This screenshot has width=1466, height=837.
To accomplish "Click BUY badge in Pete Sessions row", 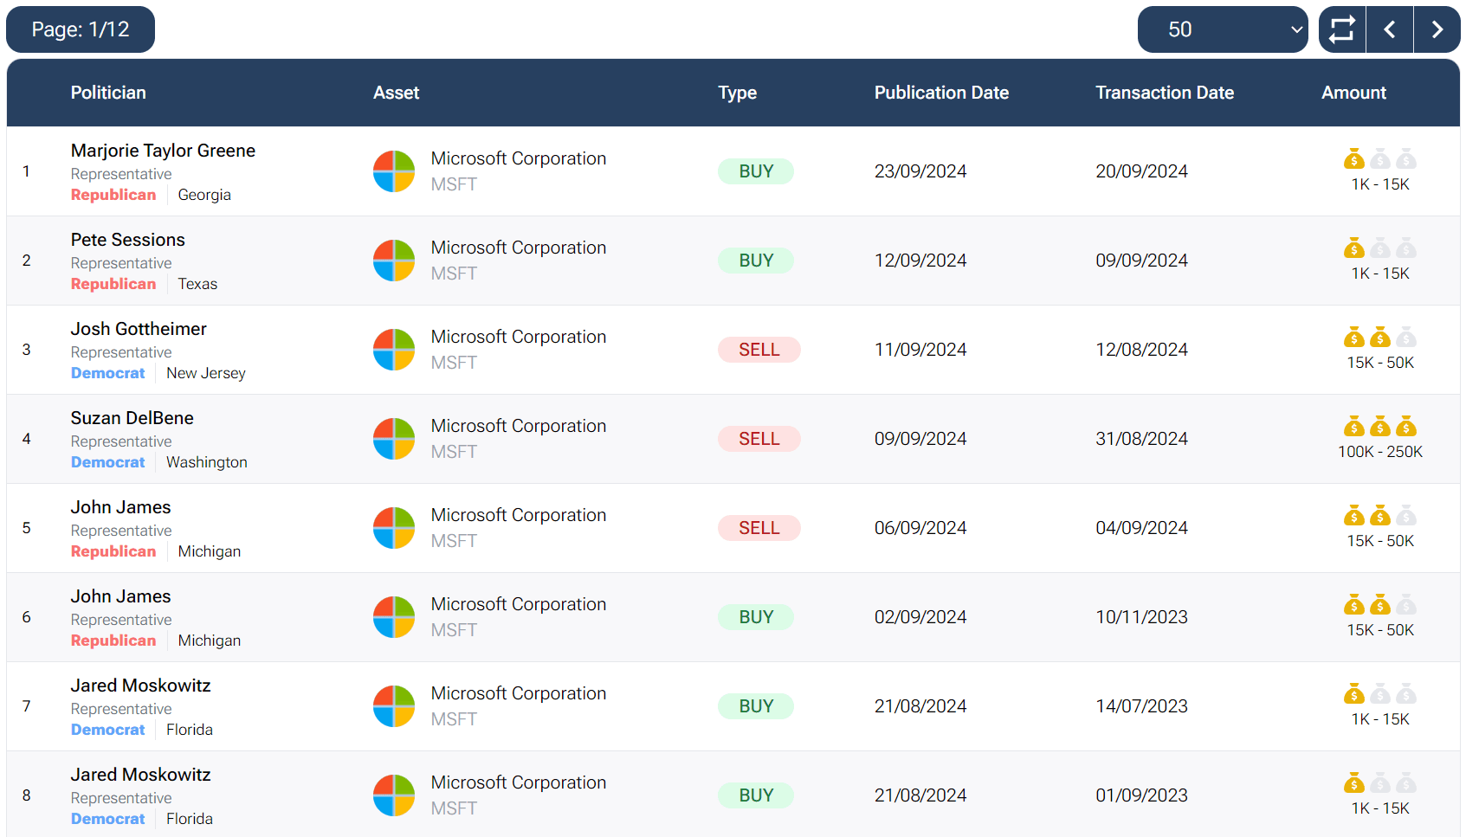I will (x=756, y=261).
